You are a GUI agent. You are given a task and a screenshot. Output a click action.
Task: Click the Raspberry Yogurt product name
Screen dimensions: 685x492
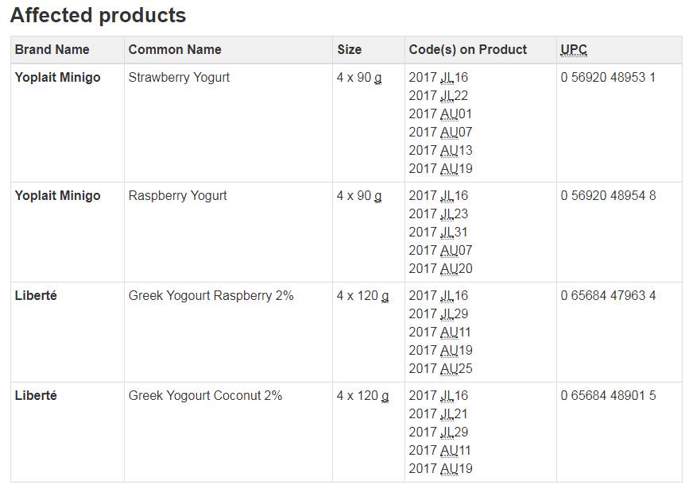pos(177,195)
